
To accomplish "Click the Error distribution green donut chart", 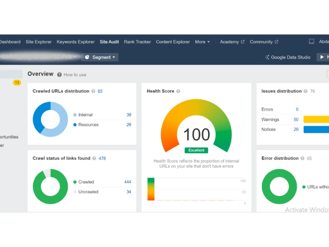I will (x=279, y=186).
